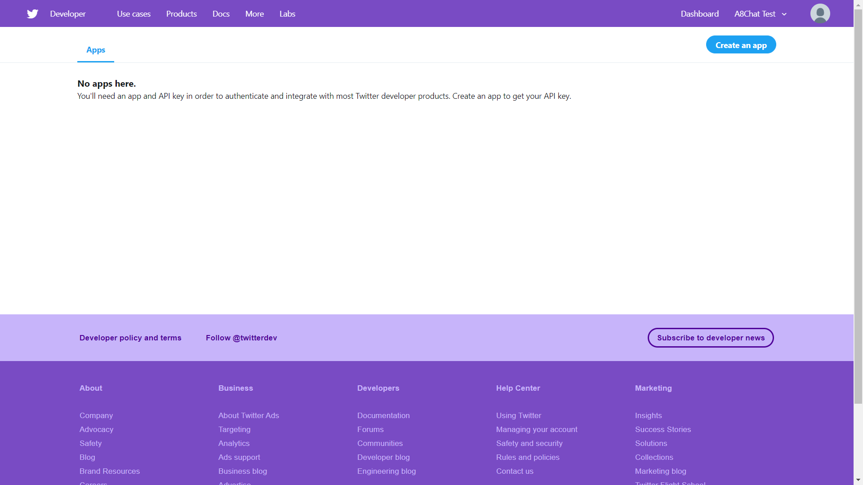Screen dimensions: 863x485
Task: Open the Safety link under About
Action: pyautogui.click(x=90, y=443)
